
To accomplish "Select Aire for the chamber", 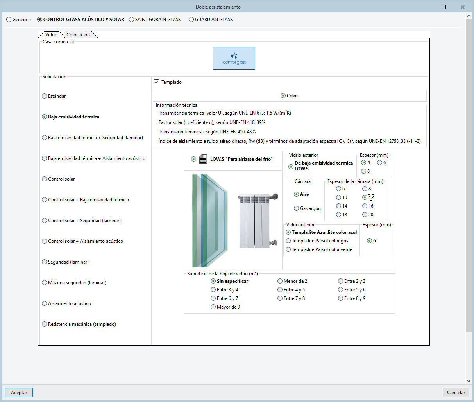I will [x=302, y=194].
